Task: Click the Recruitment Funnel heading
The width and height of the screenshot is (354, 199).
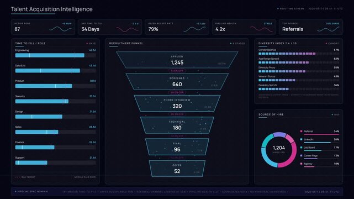Action: point(126,43)
